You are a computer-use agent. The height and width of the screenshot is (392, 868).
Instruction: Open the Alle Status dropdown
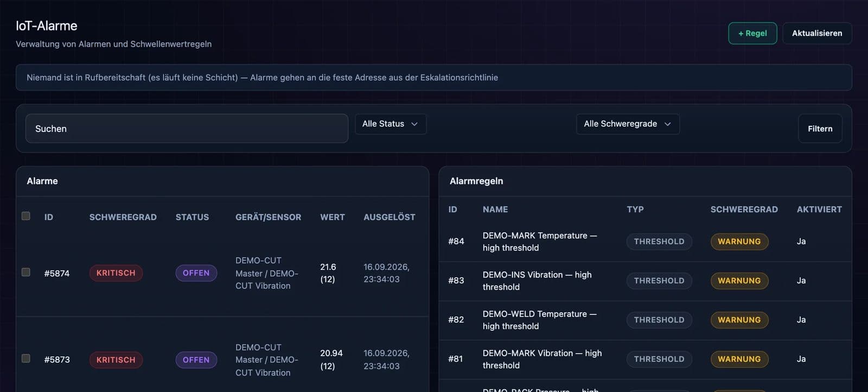(x=391, y=124)
